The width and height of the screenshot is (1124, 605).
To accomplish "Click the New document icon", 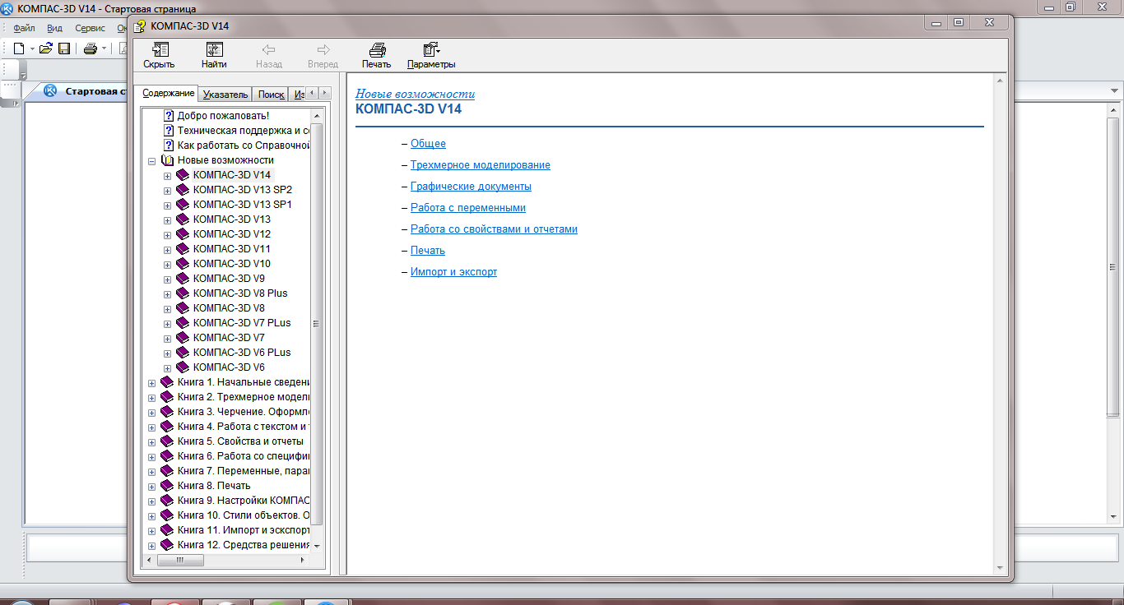I will [19, 48].
